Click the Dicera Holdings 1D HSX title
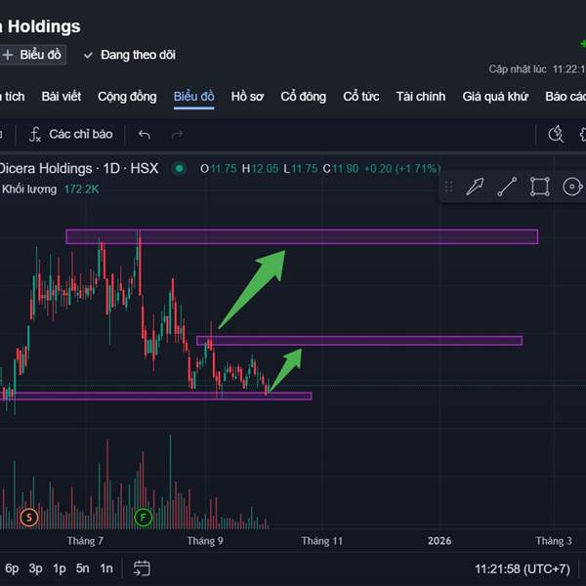 point(78,168)
